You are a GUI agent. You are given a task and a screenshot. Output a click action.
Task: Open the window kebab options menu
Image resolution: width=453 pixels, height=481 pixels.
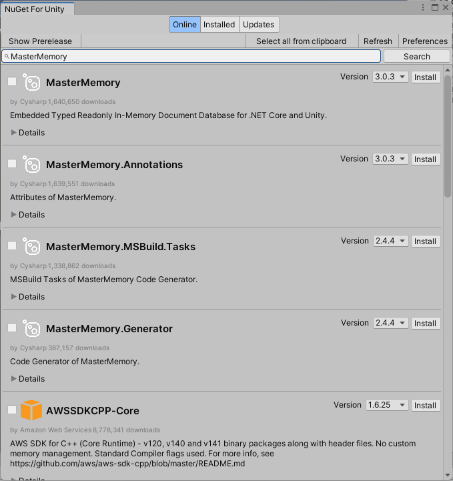[423, 7]
